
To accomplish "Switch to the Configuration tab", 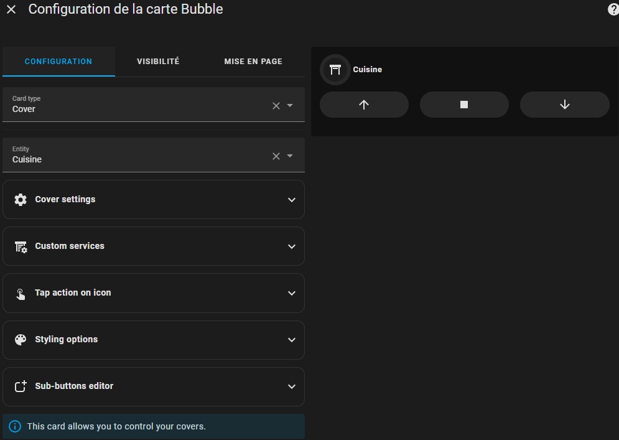I will click(x=58, y=62).
